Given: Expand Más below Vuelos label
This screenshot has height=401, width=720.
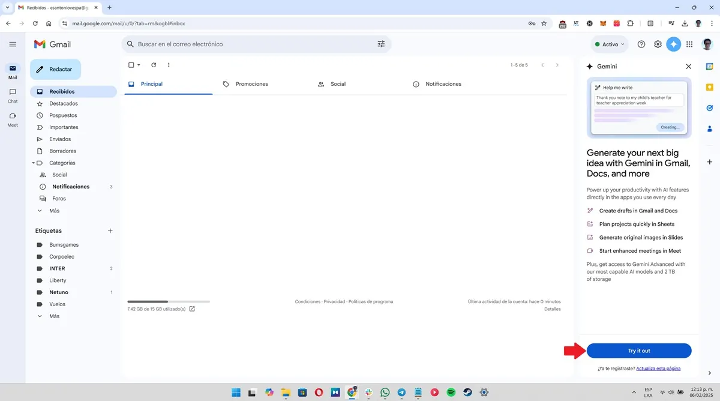Looking at the screenshot, I should tap(55, 316).
